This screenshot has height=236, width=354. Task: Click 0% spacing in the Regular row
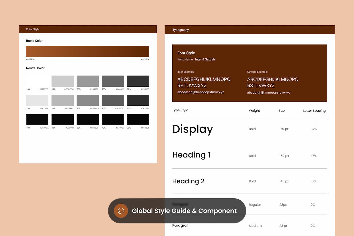[313, 205]
